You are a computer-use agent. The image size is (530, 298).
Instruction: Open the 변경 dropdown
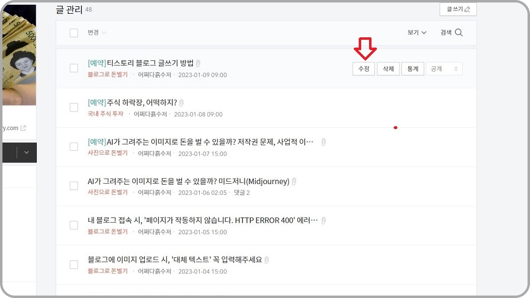[x=97, y=32]
